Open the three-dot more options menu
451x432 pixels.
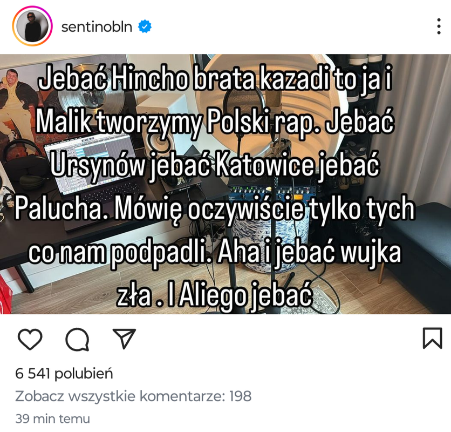pyautogui.click(x=439, y=26)
